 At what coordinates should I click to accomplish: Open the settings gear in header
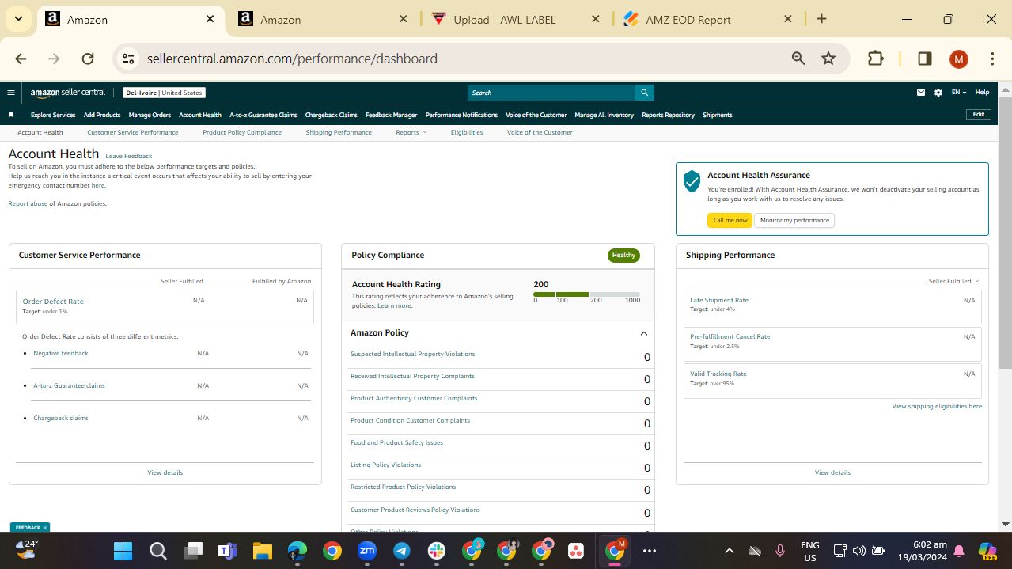(x=938, y=93)
